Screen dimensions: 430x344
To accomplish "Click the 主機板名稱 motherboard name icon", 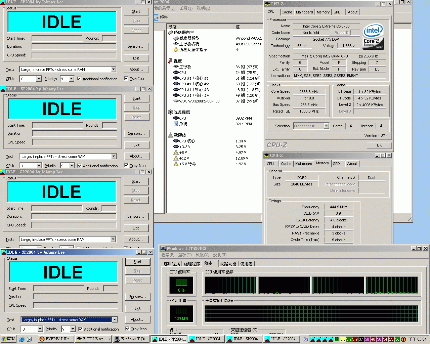I will [x=176, y=44].
